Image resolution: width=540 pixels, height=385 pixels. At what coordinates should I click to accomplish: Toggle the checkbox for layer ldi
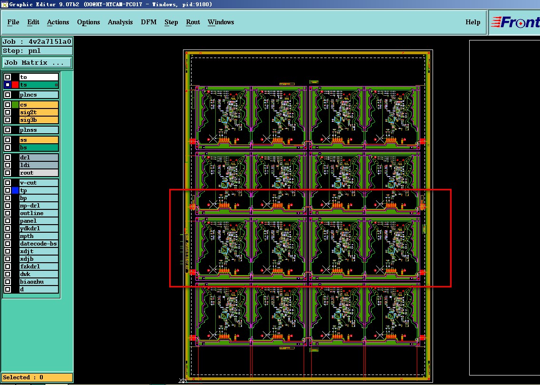8,165
